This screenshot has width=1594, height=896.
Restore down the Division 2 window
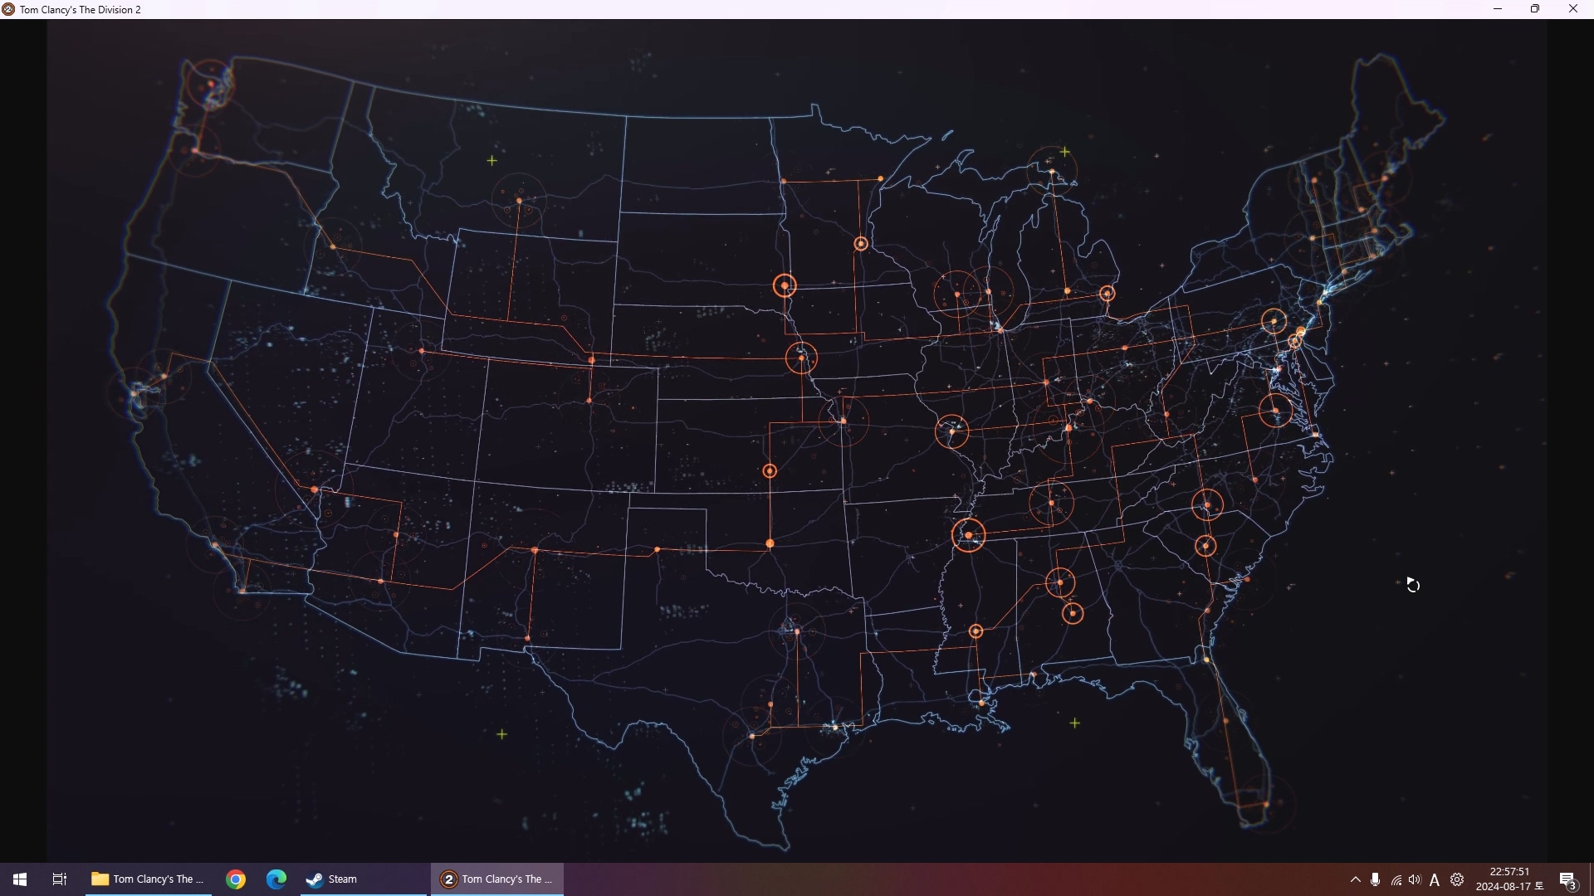click(1535, 9)
